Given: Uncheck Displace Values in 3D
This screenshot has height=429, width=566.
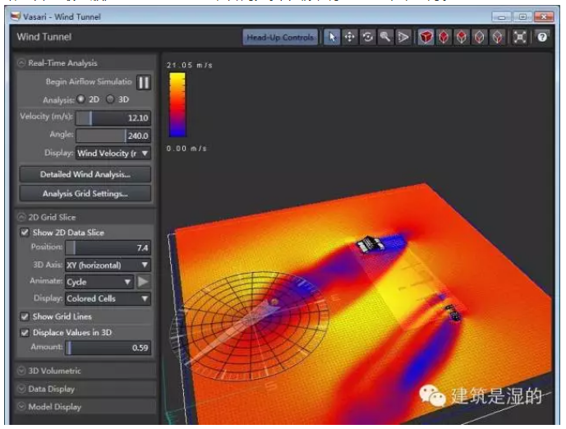Looking at the screenshot, I should point(25,333).
